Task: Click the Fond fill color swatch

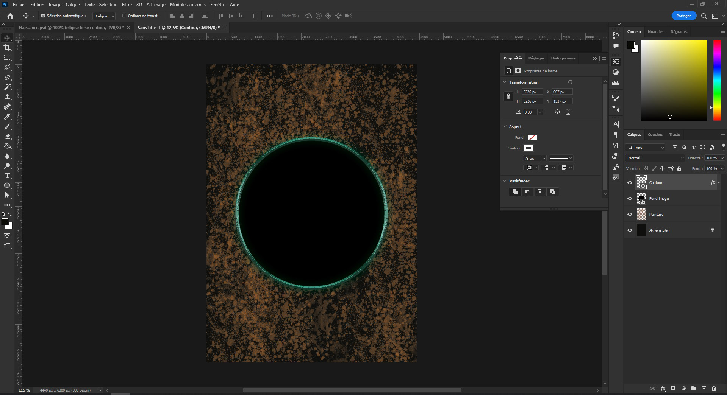Action: [x=532, y=137]
